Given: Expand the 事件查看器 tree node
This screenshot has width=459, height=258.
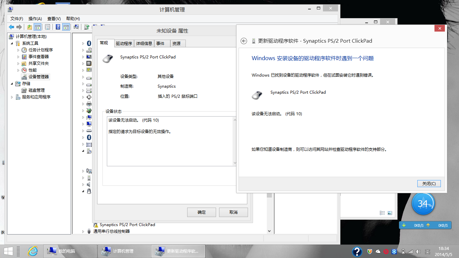Looking at the screenshot, I should pos(18,57).
